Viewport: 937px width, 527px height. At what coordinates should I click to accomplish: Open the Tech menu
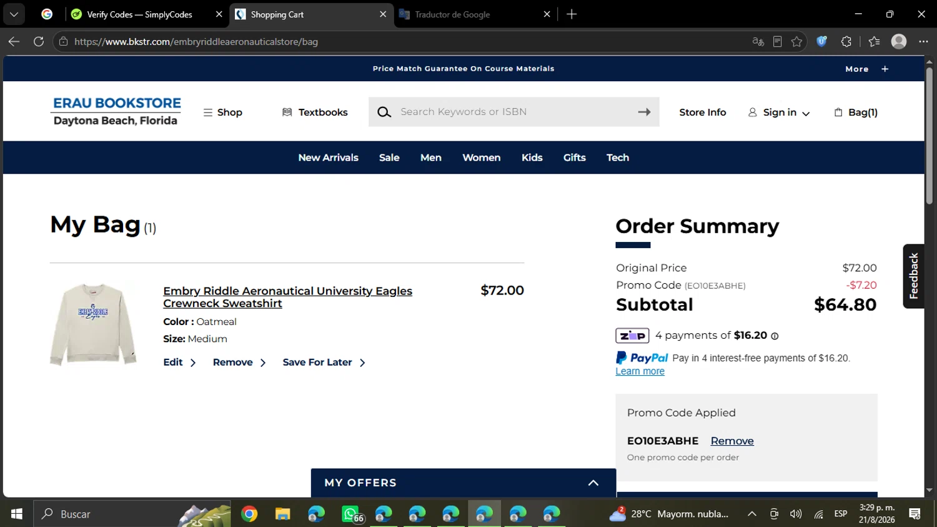click(618, 158)
